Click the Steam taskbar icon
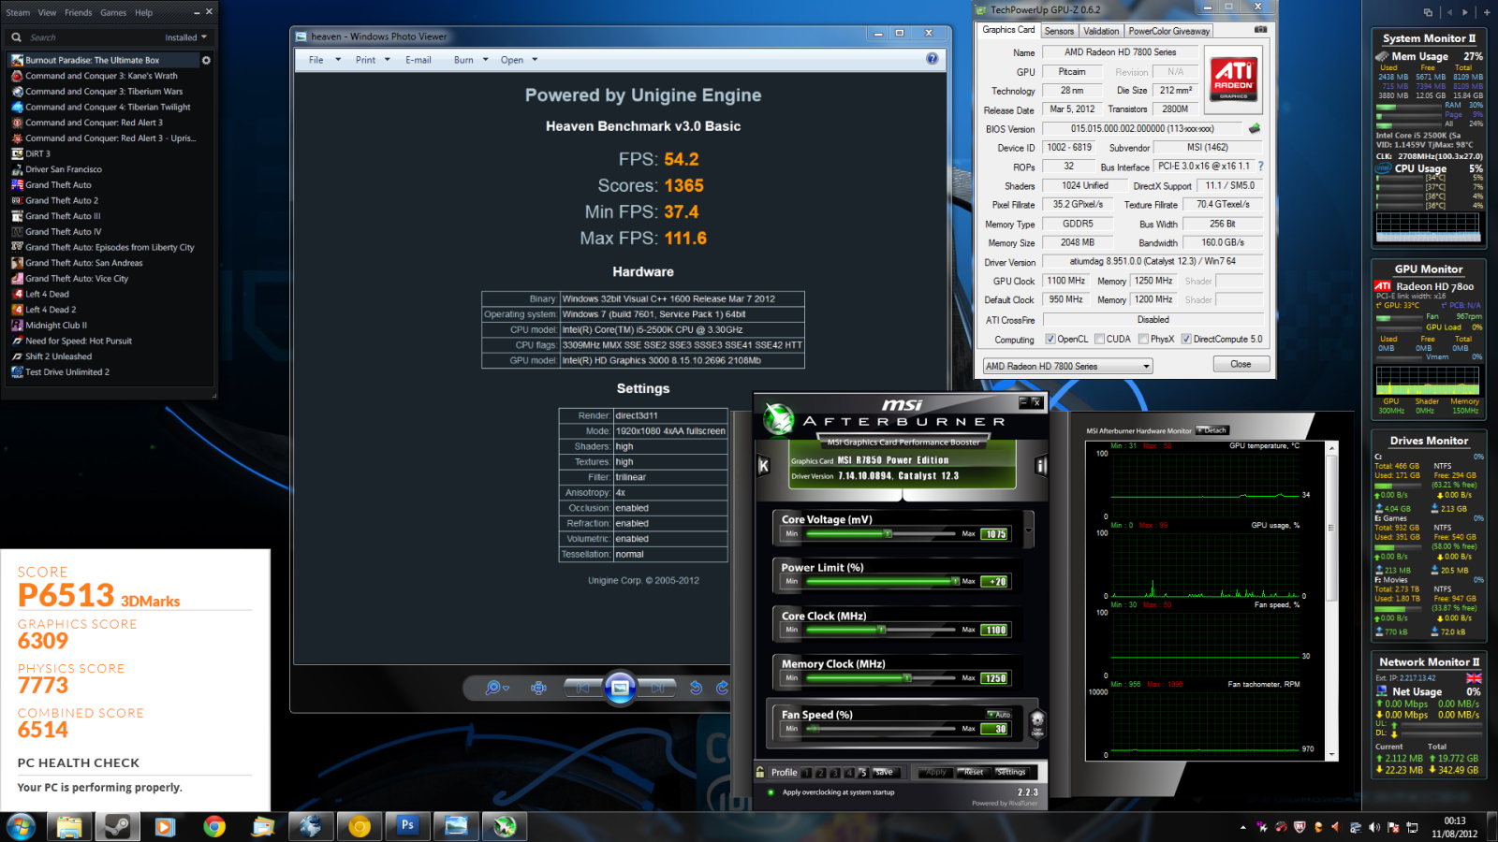This screenshot has width=1498, height=842. click(x=117, y=826)
